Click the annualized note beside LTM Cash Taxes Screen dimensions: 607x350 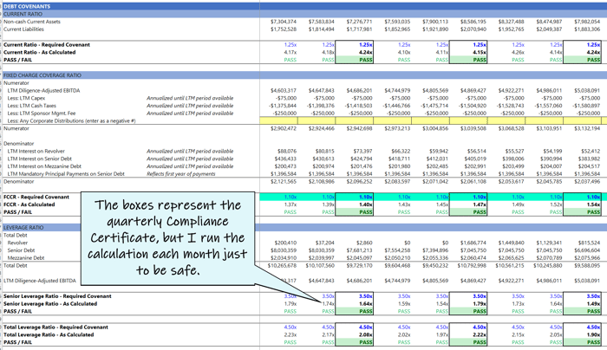tap(190, 105)
